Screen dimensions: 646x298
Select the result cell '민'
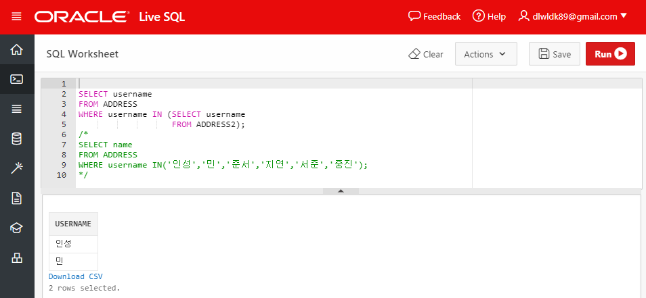click(73, 262)
